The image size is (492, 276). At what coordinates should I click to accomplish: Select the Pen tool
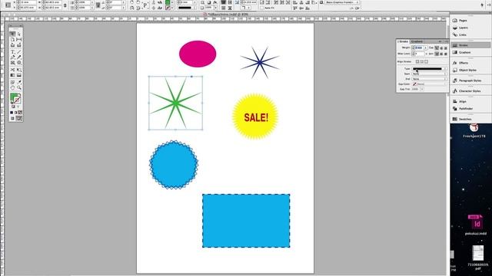point(12,58)
